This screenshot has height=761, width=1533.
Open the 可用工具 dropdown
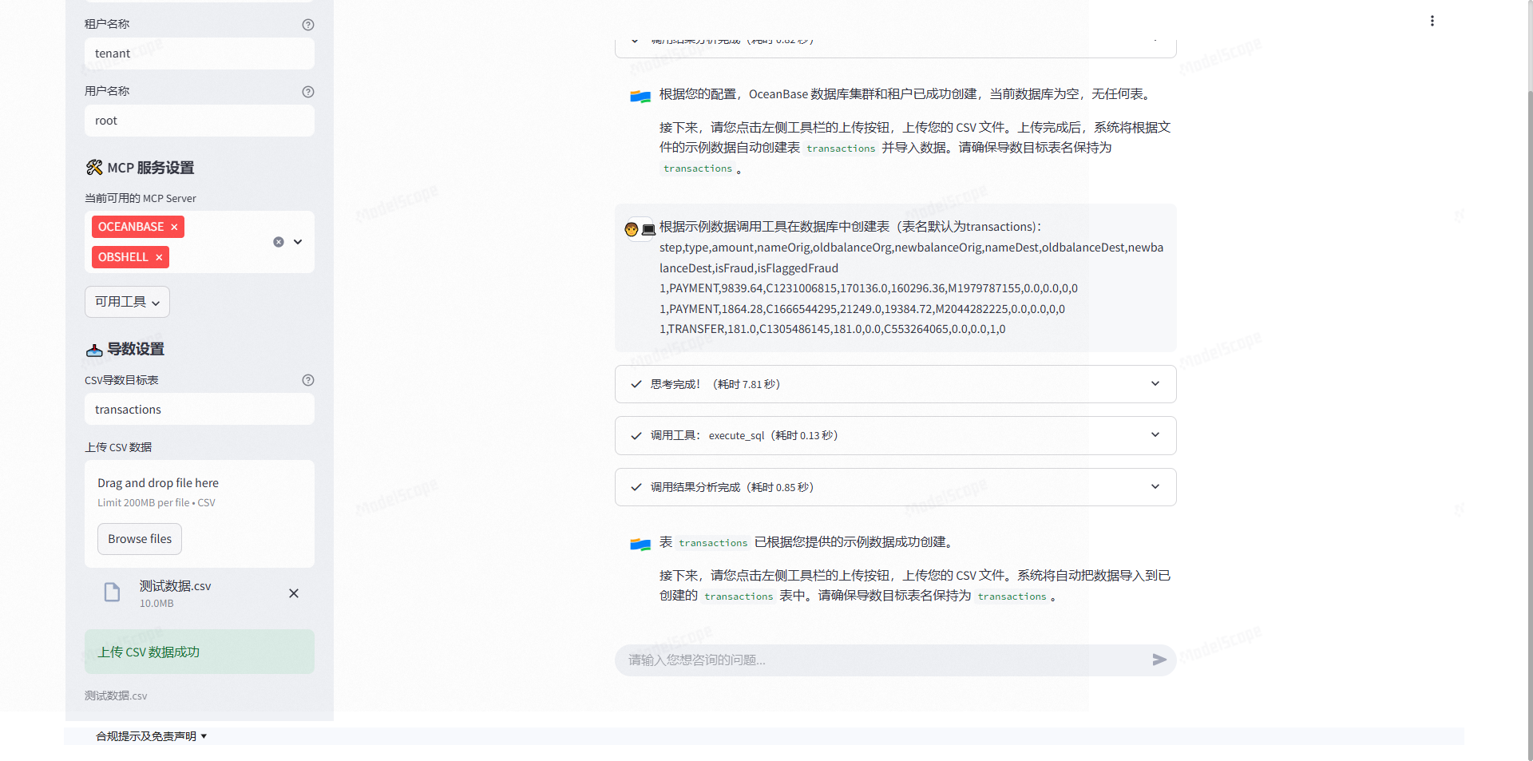tap(126, 302)
